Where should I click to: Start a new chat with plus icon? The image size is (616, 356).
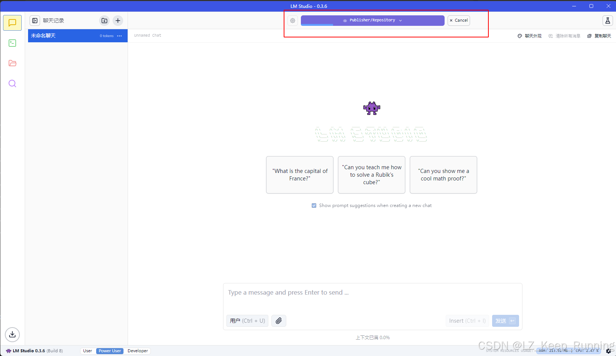click(x=118, y=21)
